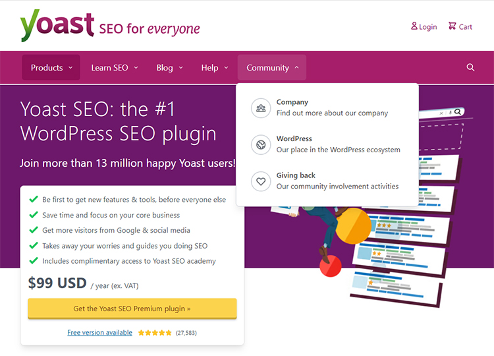Click '/ year (ex. VAT)' text
Screen dimensions: 494x356
coord(115,285)
